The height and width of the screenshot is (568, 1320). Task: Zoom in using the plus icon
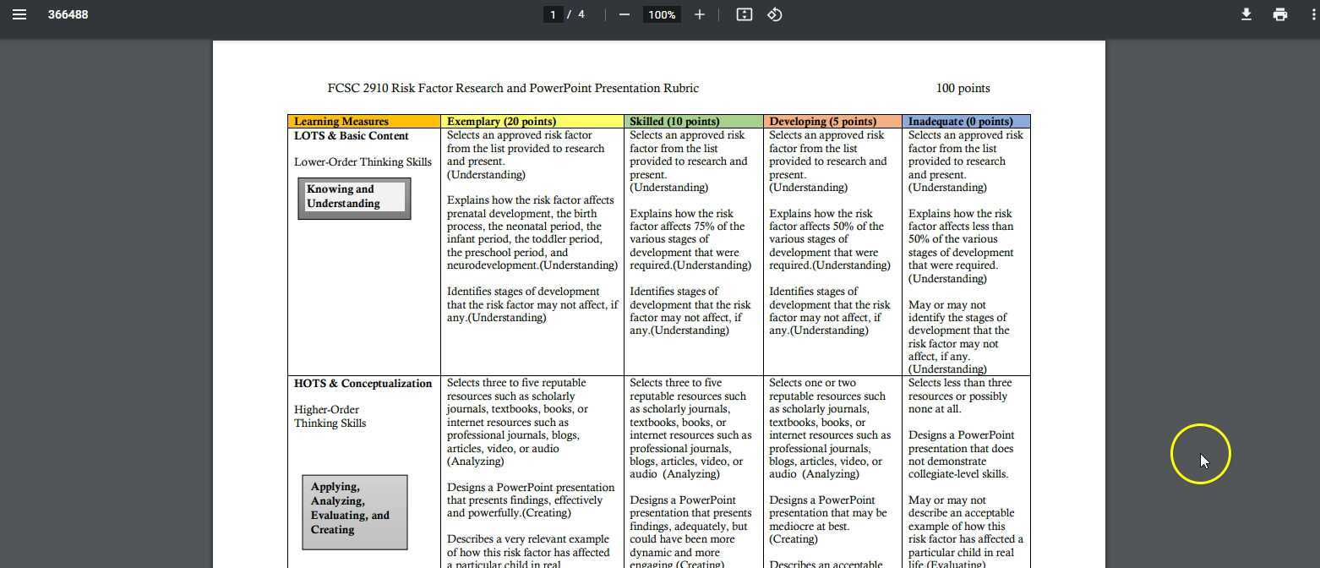700,14
